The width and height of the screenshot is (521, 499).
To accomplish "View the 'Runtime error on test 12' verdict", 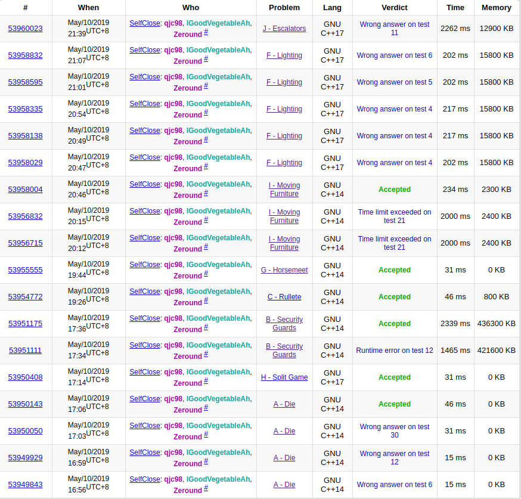I will (394, 351).
